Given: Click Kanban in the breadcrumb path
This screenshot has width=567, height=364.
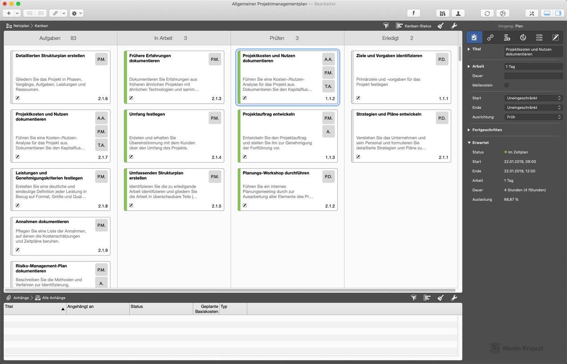Looking at the screenshot, I should (x=41, y=26).
